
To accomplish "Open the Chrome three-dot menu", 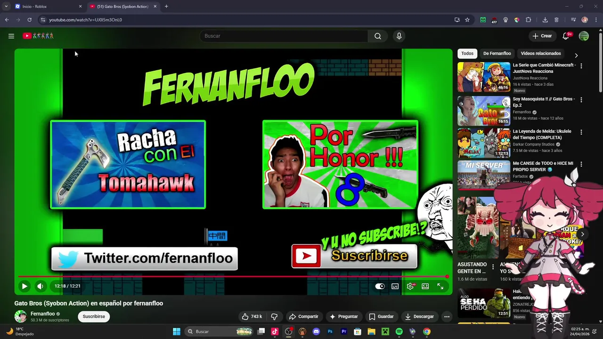I will tap(596, 20).
